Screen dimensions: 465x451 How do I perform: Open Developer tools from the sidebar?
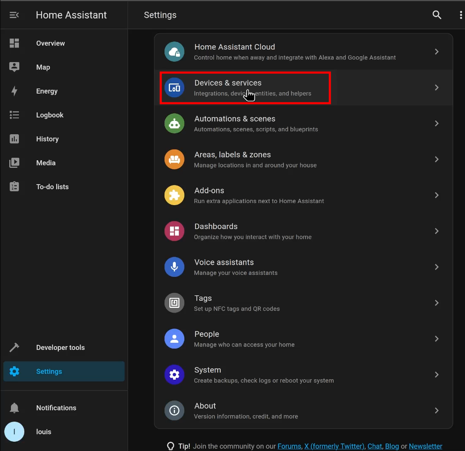click(x=64, y=347)
